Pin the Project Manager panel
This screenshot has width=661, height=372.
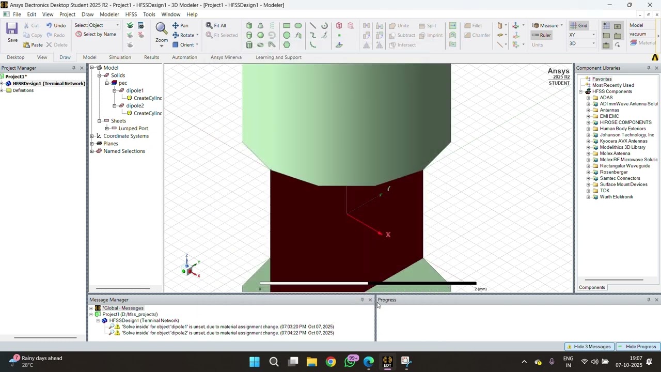pyautogui.click(x=73, y=68)
